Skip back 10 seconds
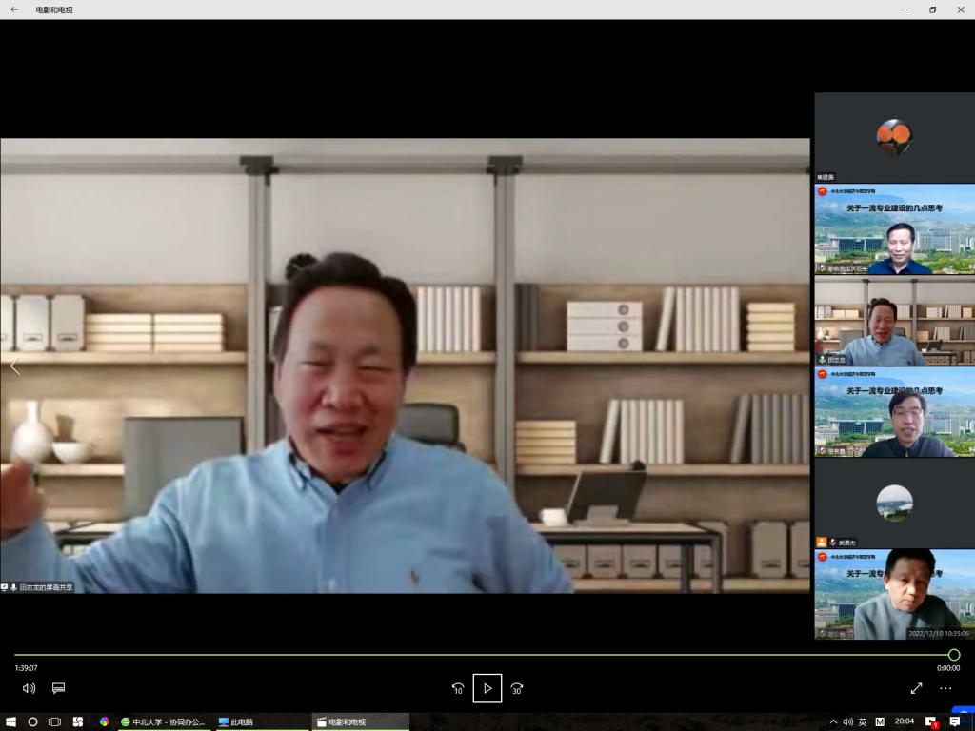Viewport: 975px width, 731px height. tap(458, 688)
